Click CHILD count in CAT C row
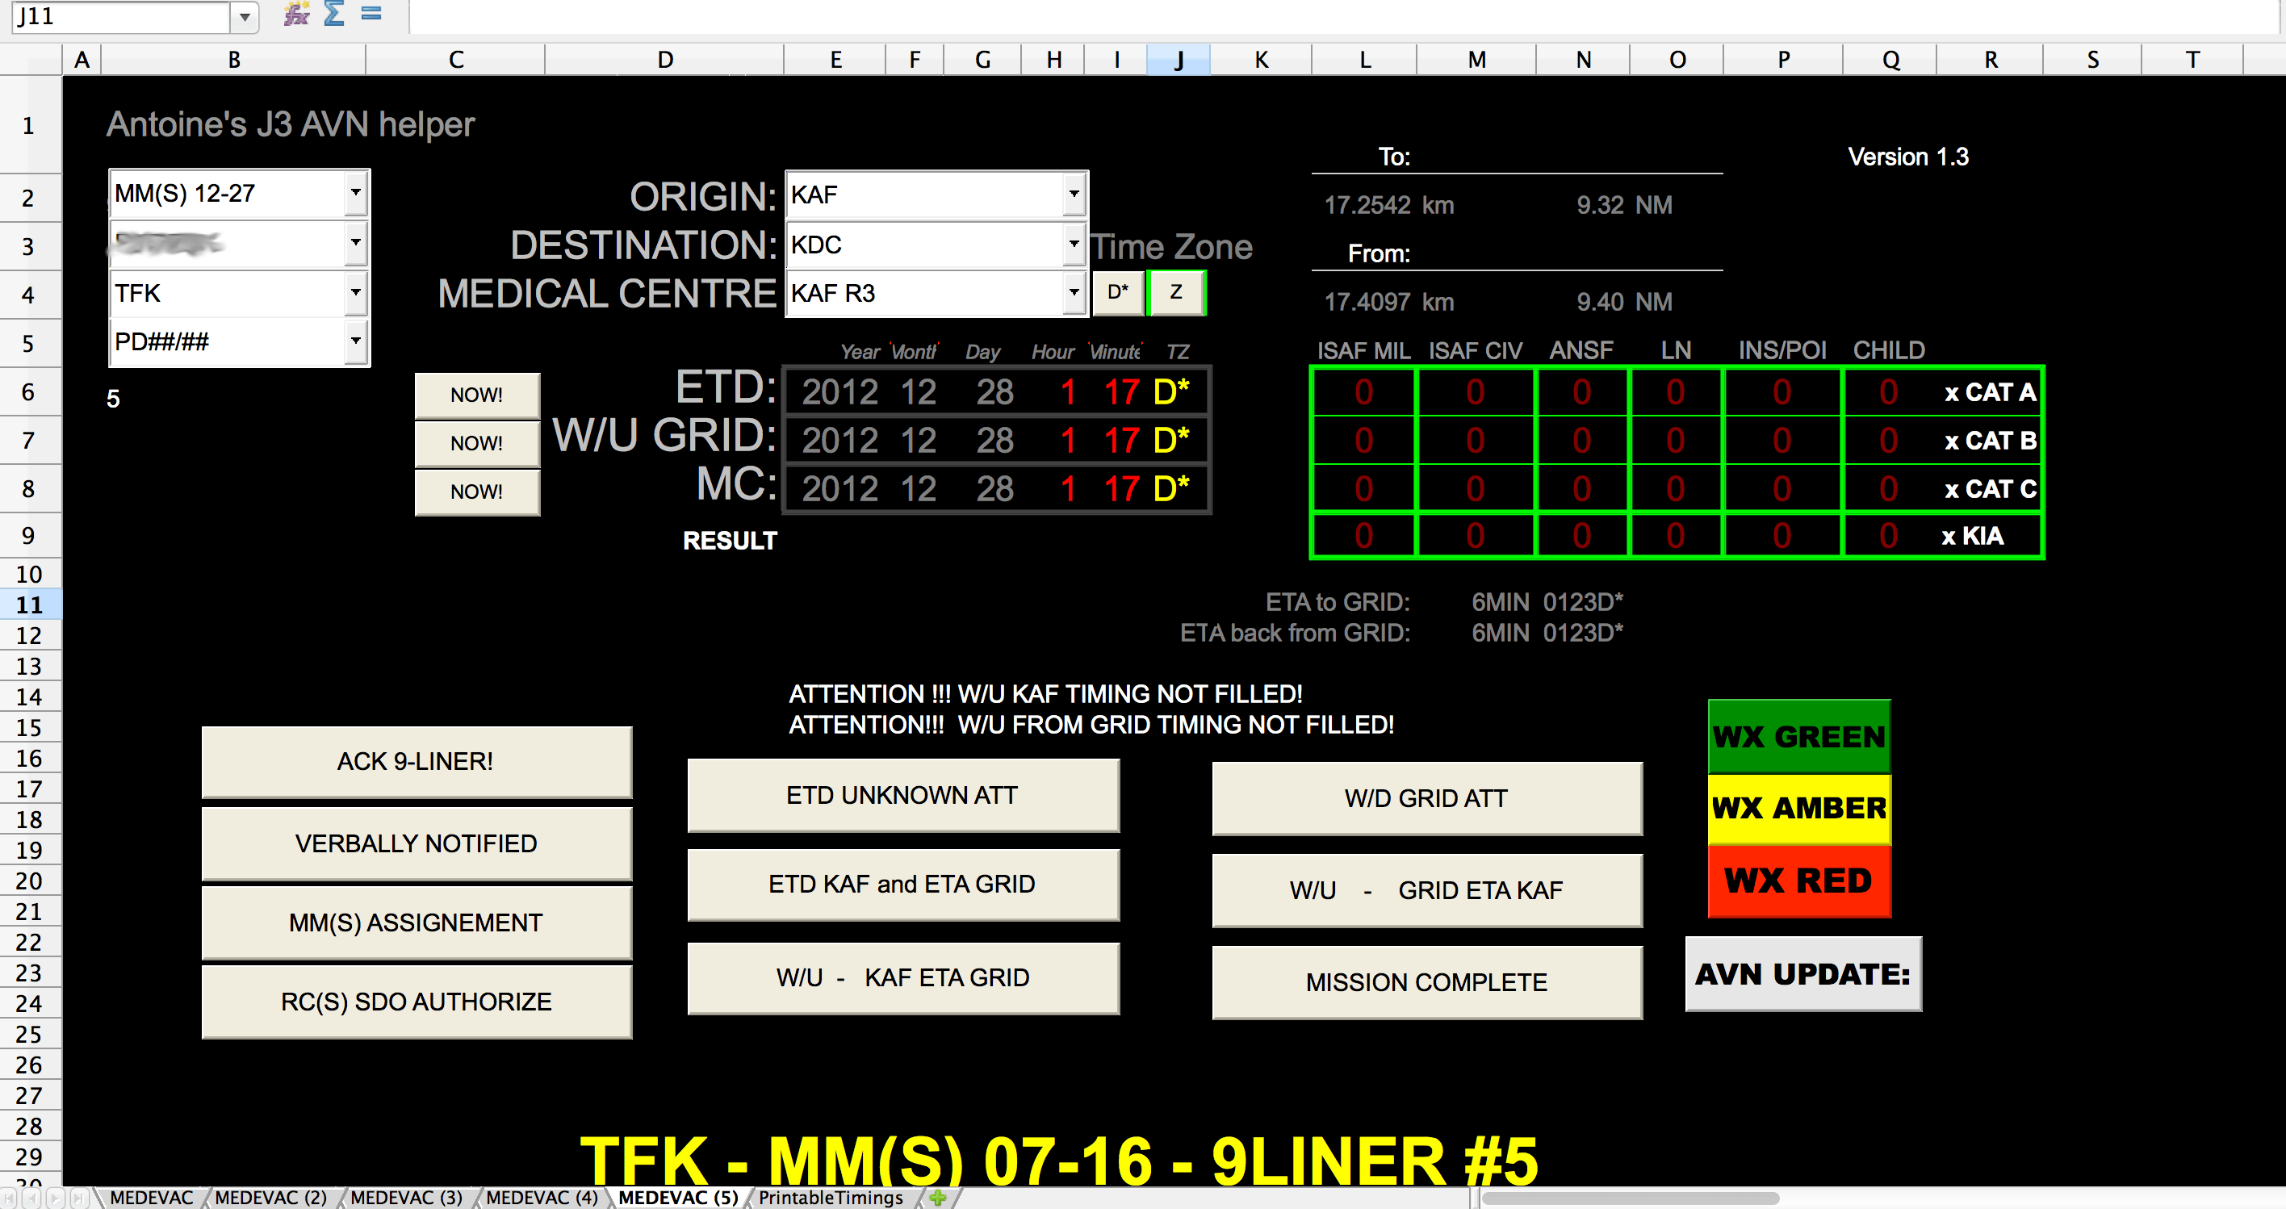The image size is (2286, 1209). click(x=1888, y=489)
